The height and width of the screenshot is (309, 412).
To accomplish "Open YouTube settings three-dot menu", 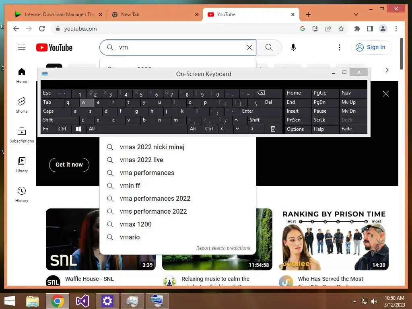I will coord(340,47).
